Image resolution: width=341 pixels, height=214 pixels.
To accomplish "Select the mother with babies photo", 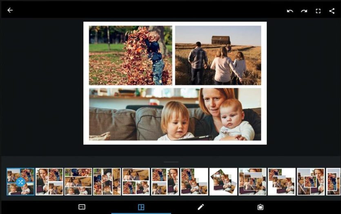I will (175, 114).
